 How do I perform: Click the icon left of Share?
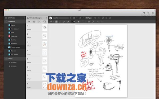coord(106,18)
